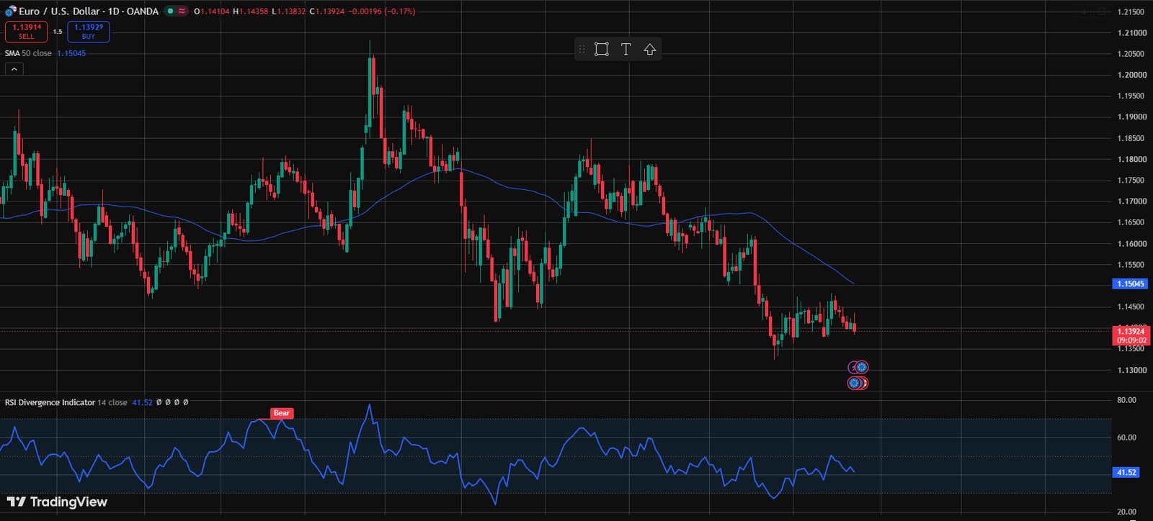Select the Text tool in floating toolbar

tap(626, 49)
